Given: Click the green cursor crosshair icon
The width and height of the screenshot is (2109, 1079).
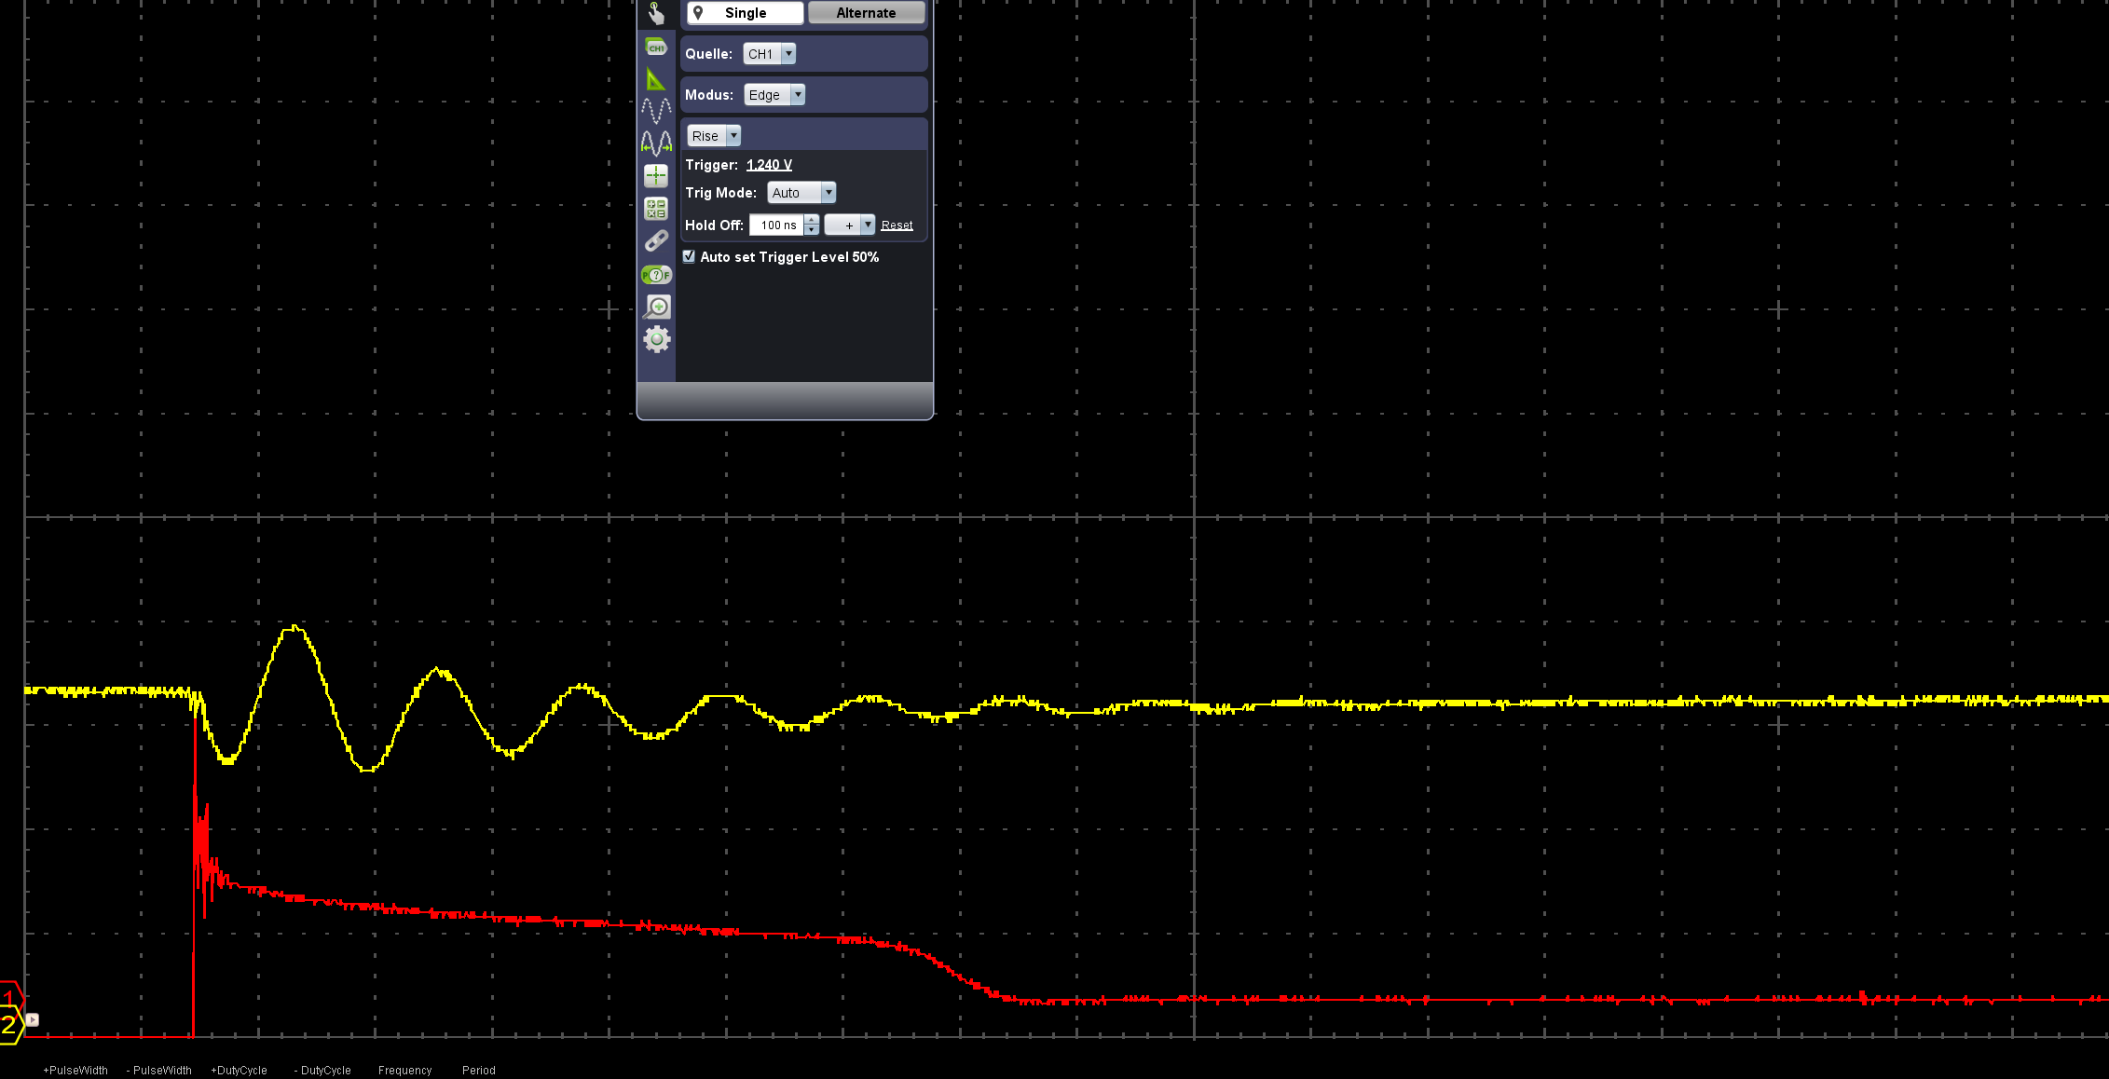Looking at the screenshot, I should (656, 175).
